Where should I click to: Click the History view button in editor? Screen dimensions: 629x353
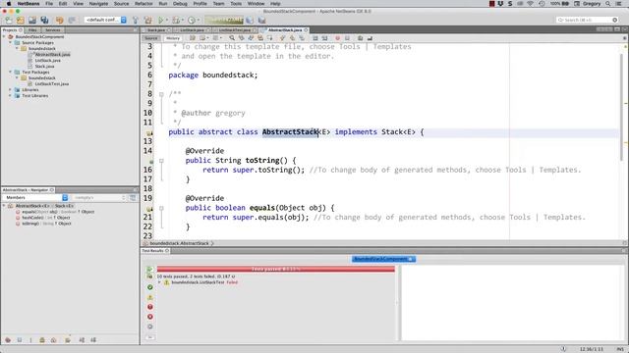(x=173, y=38)
